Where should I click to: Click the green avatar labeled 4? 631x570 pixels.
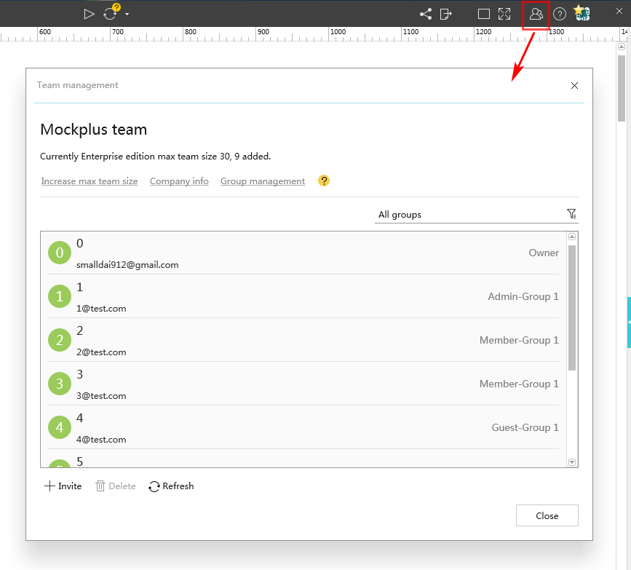pyautogui.click(x=60, y=427)
